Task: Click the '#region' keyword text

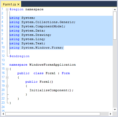Action: pyautogui.click(x=16, y=10)
